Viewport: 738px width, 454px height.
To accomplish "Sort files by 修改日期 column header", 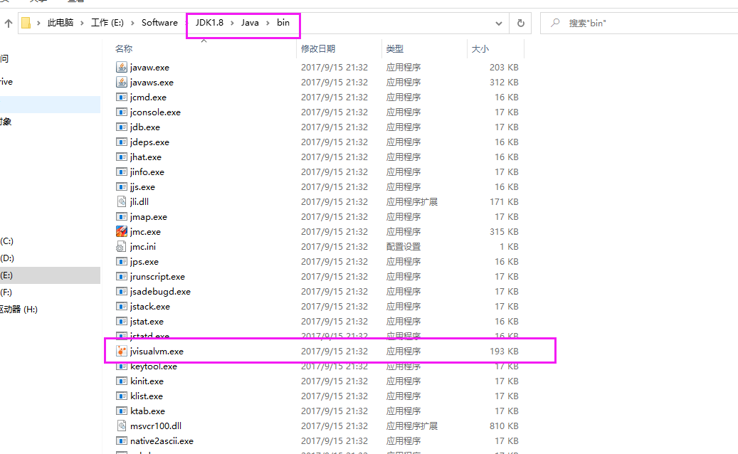I will tap(318, 48).
